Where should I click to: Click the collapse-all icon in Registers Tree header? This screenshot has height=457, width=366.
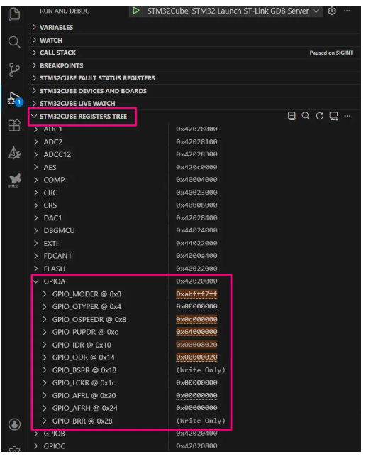pos(292,116)
